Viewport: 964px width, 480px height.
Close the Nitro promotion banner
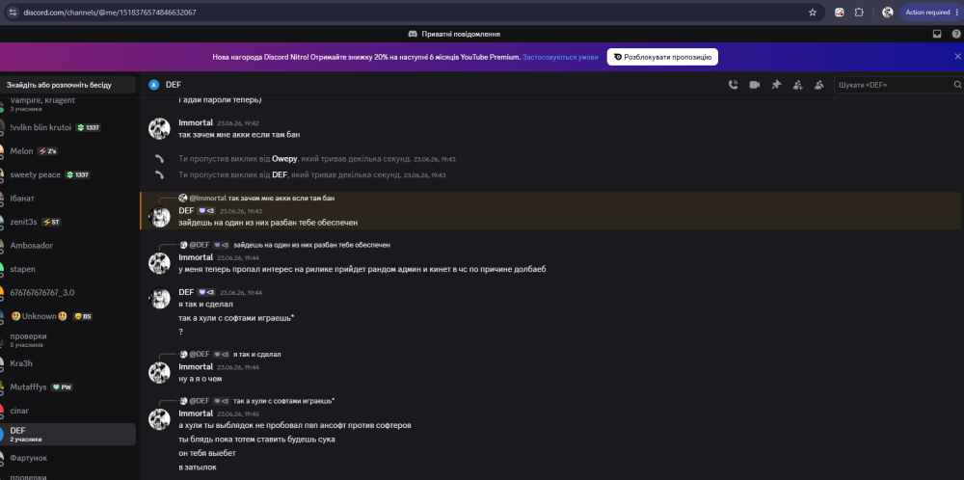[x=957, y=56]
